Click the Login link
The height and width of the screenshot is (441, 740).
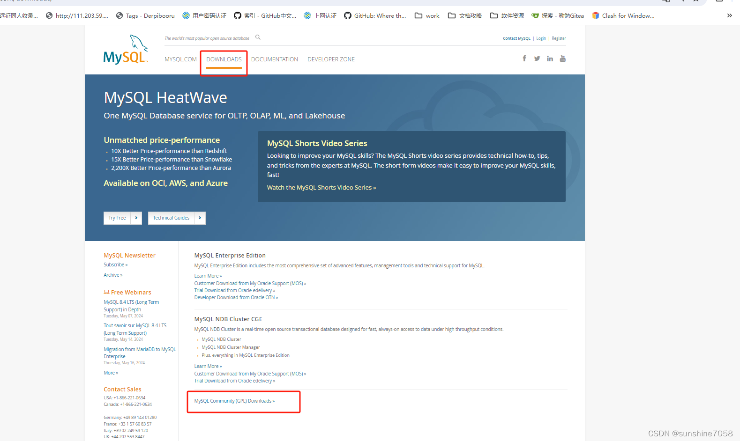pos(541,38)
